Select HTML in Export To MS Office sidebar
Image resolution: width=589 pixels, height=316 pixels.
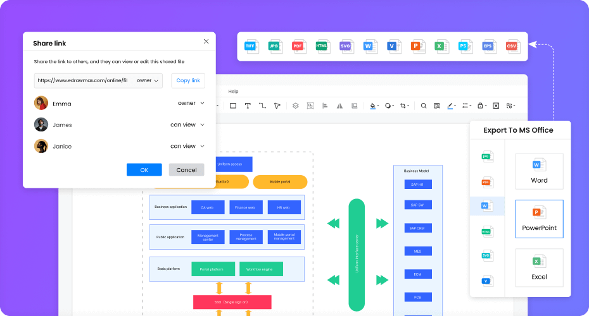487,232
